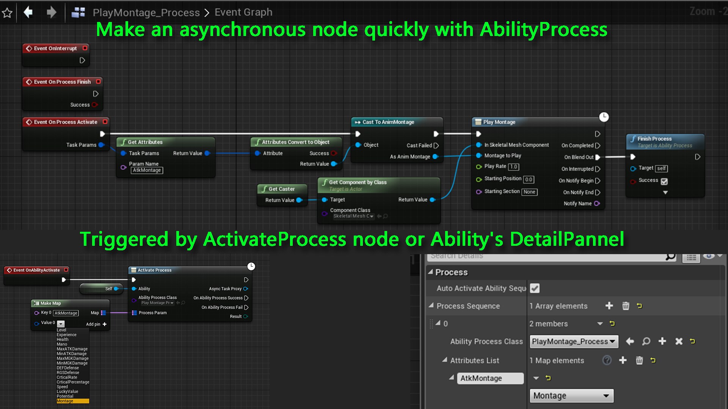Select Event Graph in the breadcrumb
Screen dimensions: 728x409
tap(243, 12)
